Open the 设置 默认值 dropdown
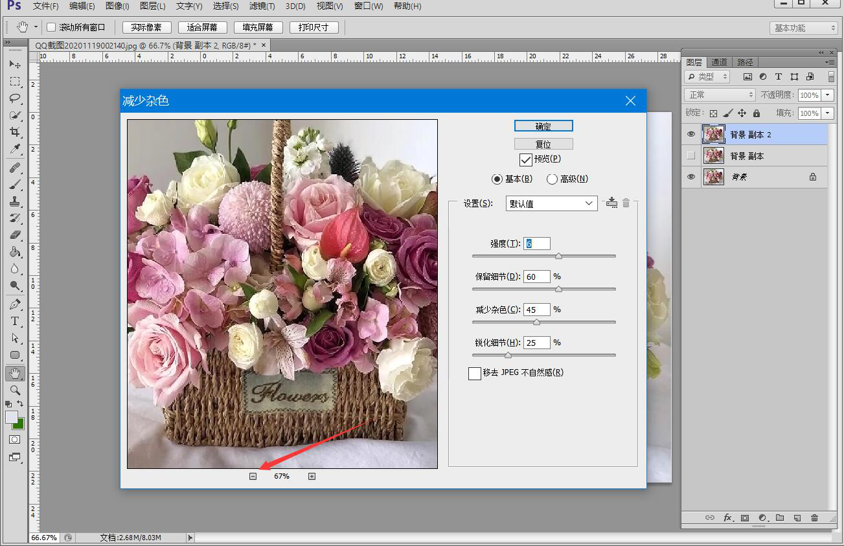844x546 pixels. pos(551,203)
